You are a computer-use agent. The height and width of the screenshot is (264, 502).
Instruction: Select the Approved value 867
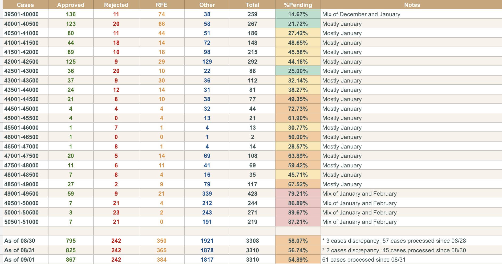click(x=71, y=260)
